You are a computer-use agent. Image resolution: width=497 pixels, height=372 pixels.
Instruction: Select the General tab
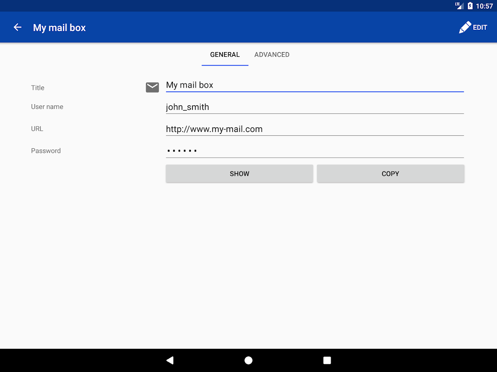coord(225,54)
